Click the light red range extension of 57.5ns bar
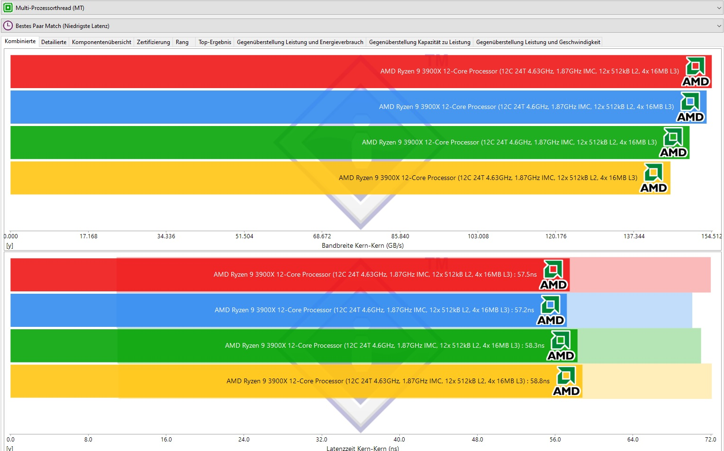Screen dimensions: 724x451 (x=640, y=275)
